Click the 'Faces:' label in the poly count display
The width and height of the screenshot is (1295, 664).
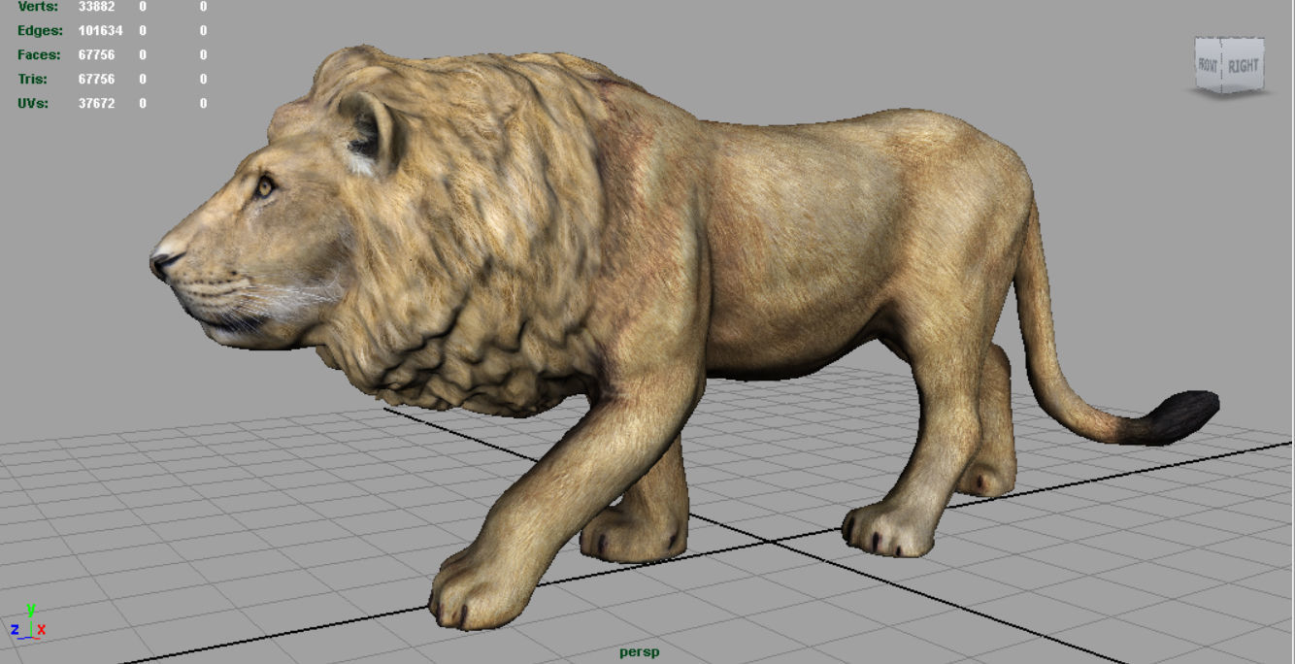39,55
